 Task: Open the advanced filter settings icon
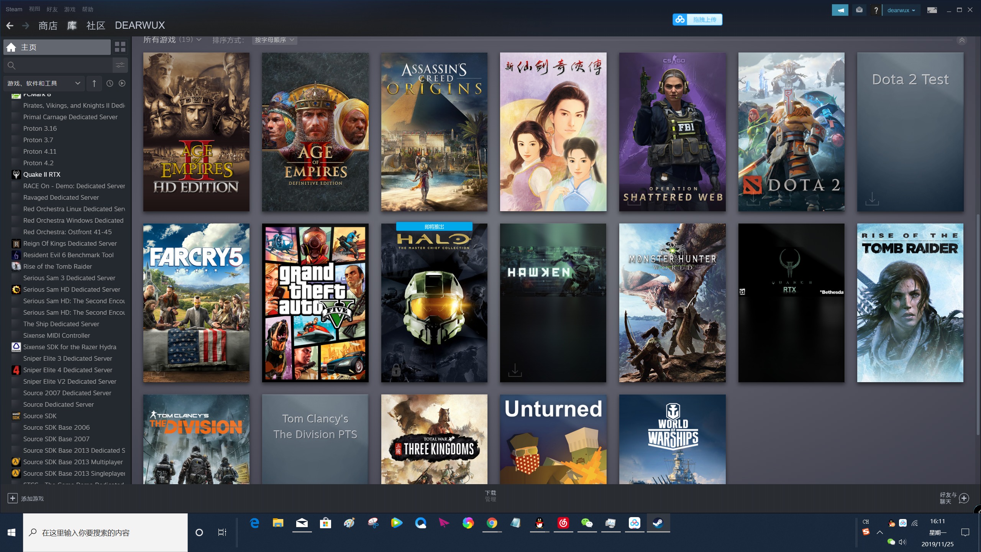click(x=120, y=65)
